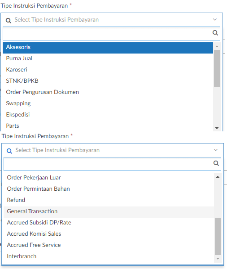Click the black magnifier beside upper placeholder
The height and width of the screenshot is (269, 227).
(x=9, y=21)
